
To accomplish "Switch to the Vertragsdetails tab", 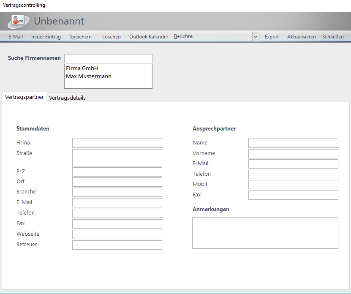I will click(68, 98).
